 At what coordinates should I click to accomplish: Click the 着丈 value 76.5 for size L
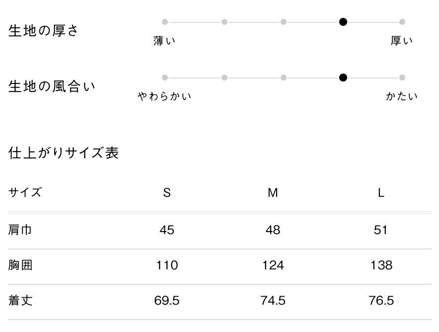point(381,301)
